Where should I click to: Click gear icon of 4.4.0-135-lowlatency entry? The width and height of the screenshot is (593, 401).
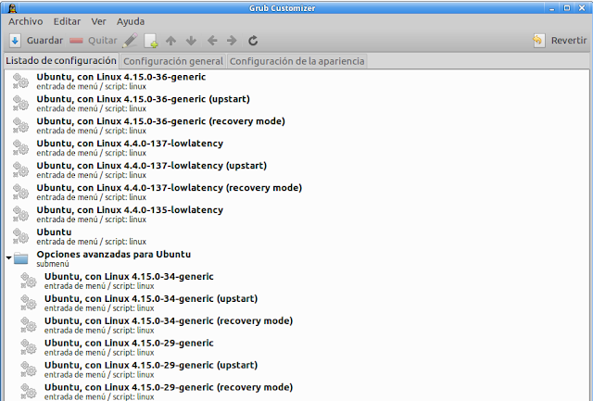[x=20, y=214]
